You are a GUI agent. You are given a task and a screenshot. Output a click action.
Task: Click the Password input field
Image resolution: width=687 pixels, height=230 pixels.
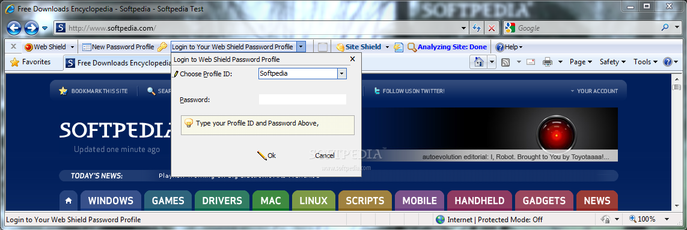tap(303, 100)
